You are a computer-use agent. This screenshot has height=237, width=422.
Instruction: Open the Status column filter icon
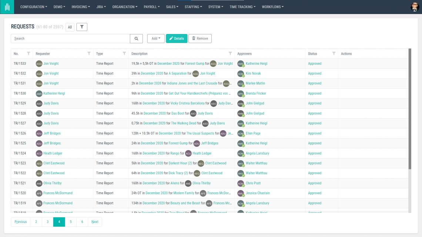point(334,53)
